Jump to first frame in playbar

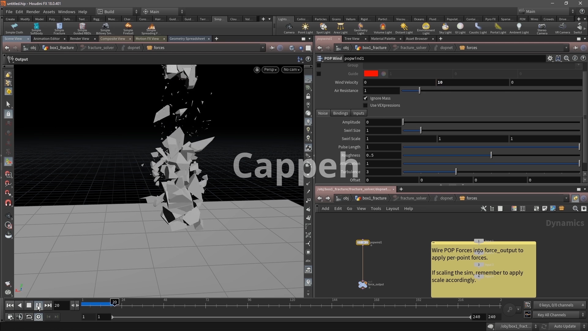pos(10,305)
